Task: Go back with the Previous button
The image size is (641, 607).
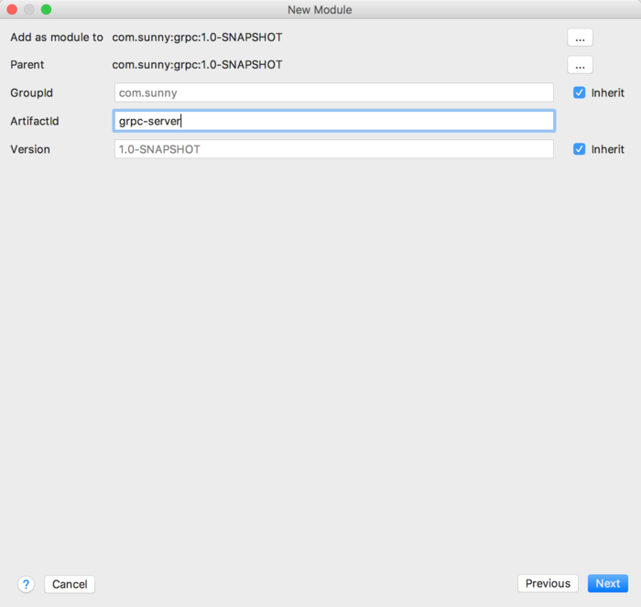Action: click(x=548, y=583)
